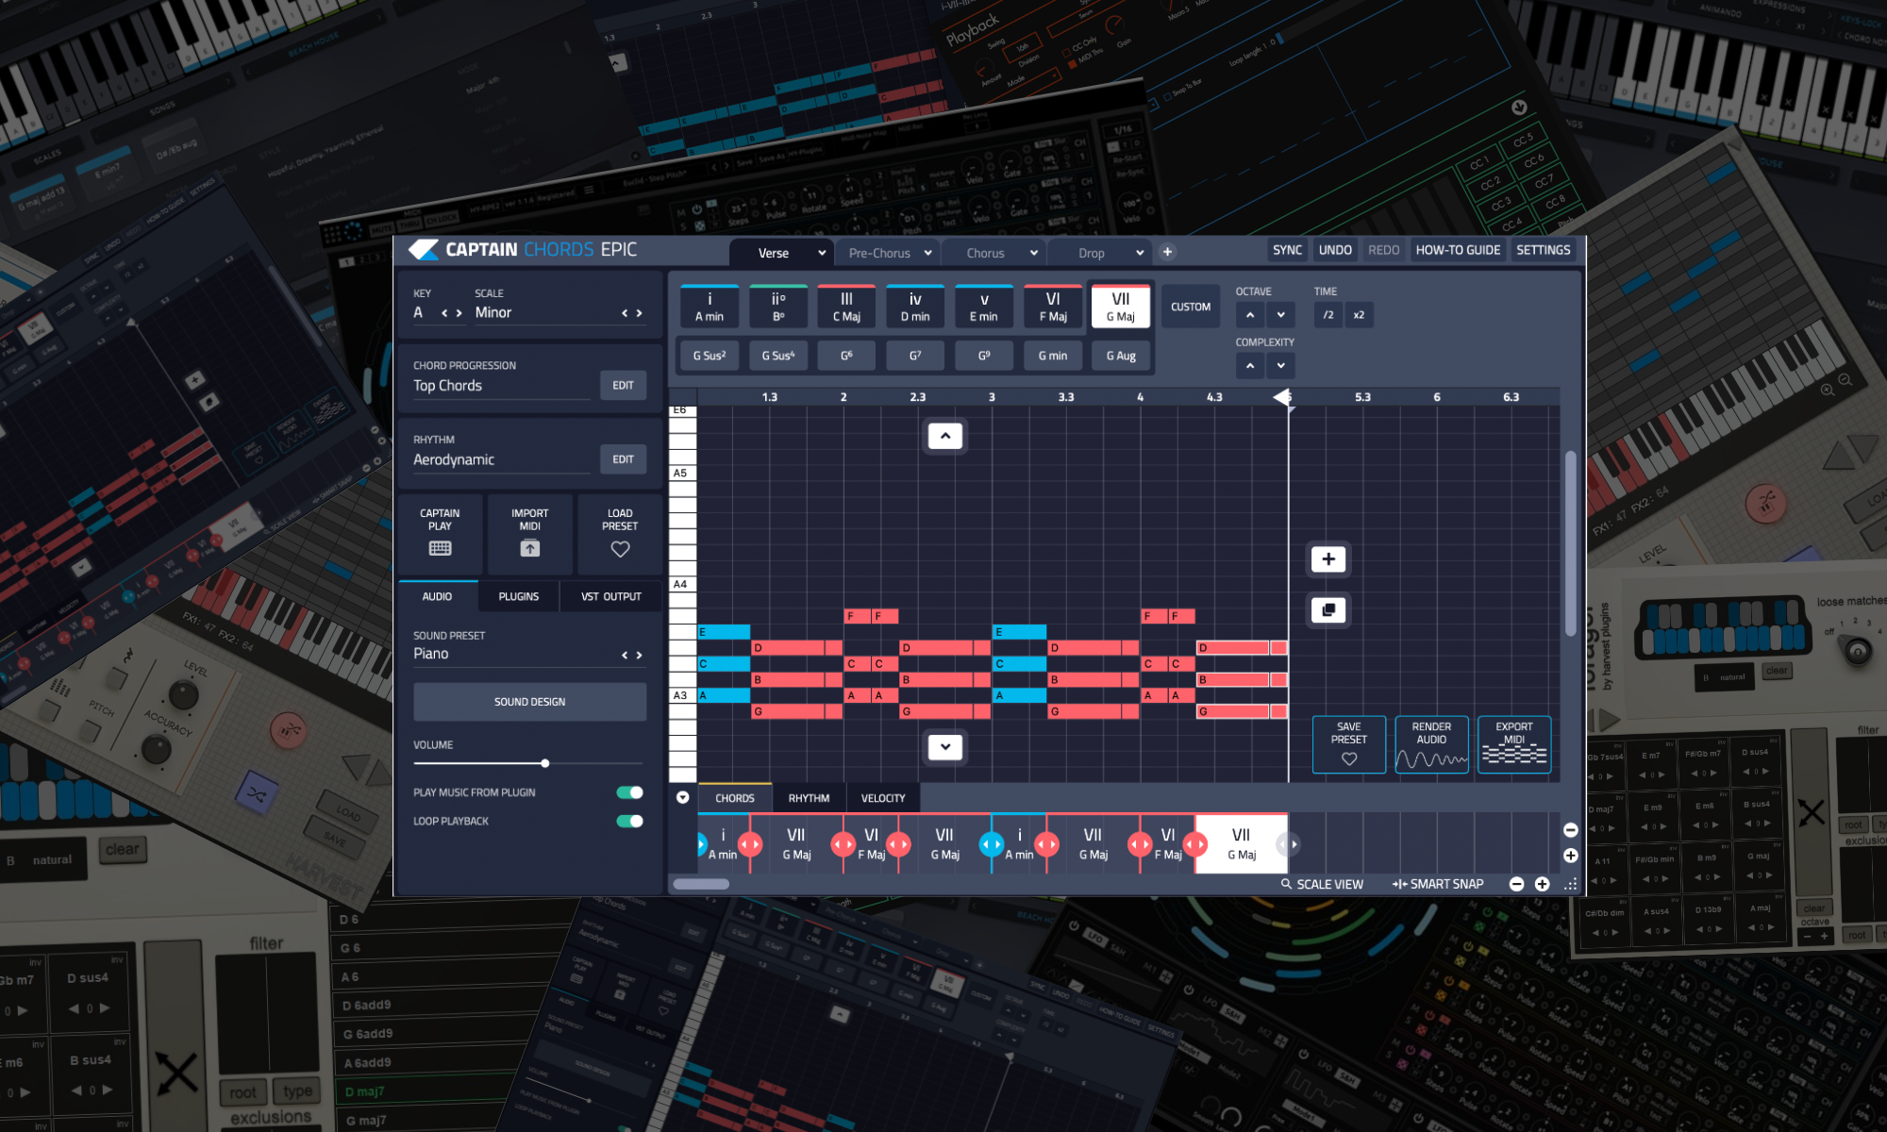Add a new song section tab

(x=1167, y=252)
